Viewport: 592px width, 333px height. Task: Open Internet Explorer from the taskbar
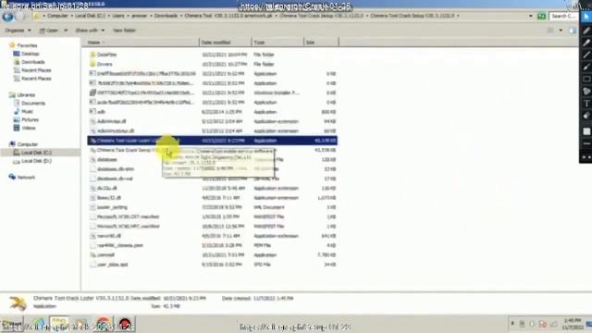[38, 324]
